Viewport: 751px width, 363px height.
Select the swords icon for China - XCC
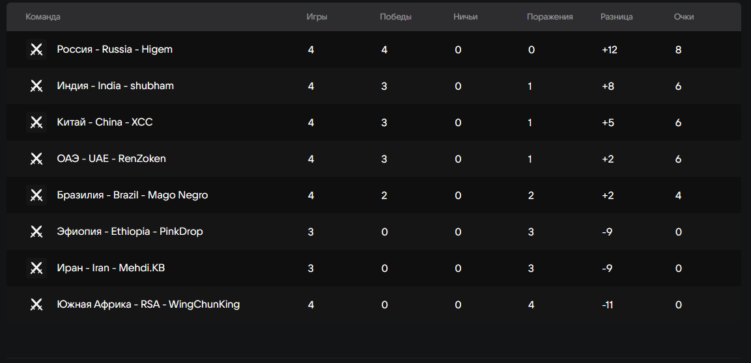pyautogui.click(x=36, y=122)
